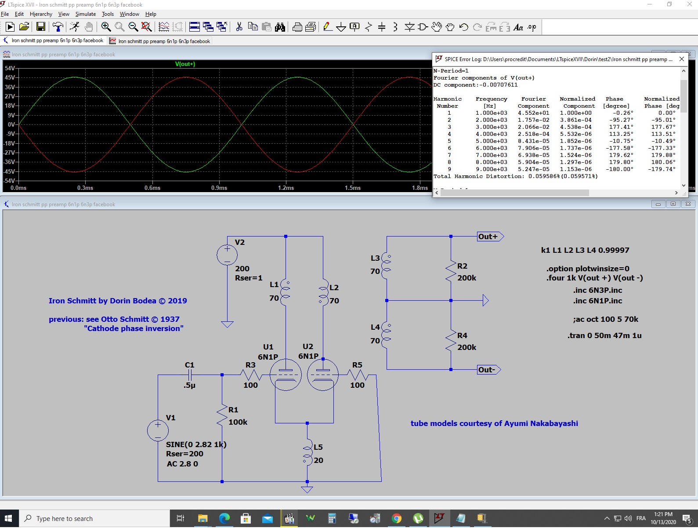Open the Hierarchy menu
The width and height of the screenshot is (698, 528).
pyautogui.click(x=41, y=14)
